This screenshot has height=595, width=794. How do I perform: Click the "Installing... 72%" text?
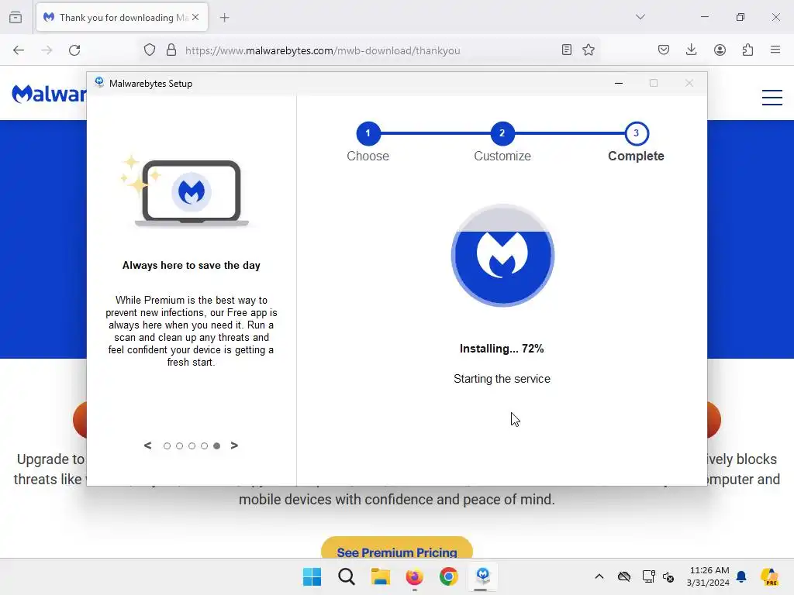tap(502, 349)
